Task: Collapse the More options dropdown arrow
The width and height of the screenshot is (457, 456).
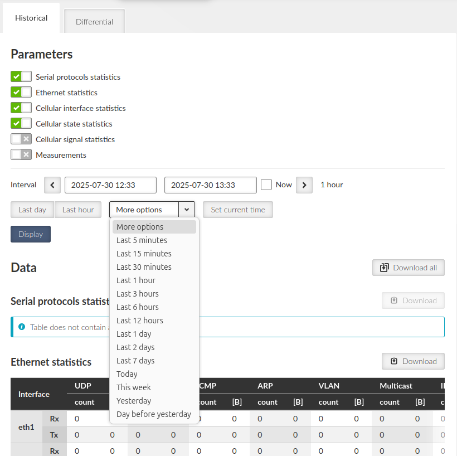Action: (187, 210)
